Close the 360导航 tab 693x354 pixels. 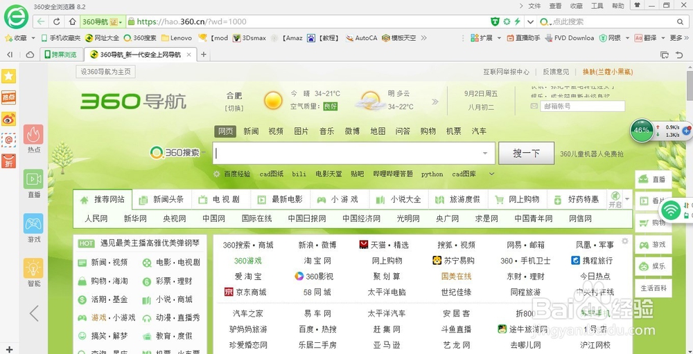(x=188, y=55)
